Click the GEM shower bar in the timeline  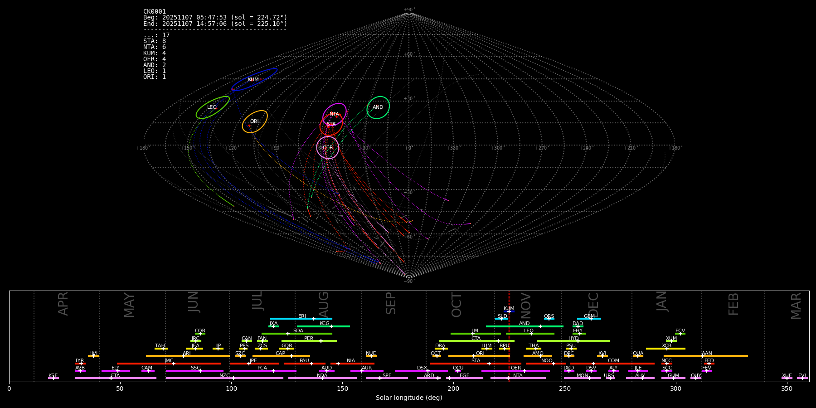coord(589,319)
